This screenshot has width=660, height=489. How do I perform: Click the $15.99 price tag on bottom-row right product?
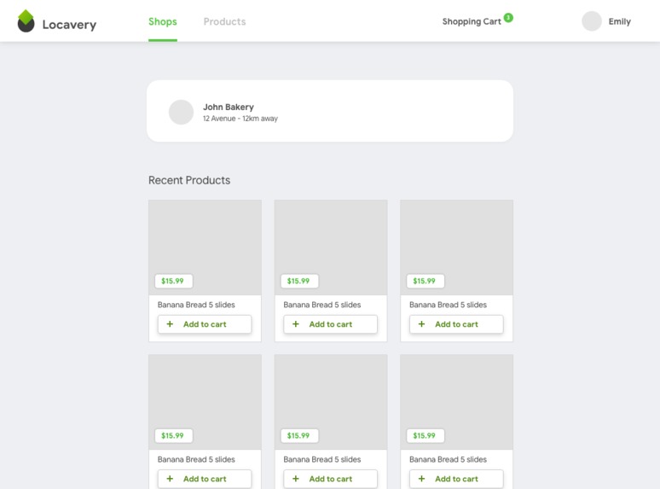[426, 435]
